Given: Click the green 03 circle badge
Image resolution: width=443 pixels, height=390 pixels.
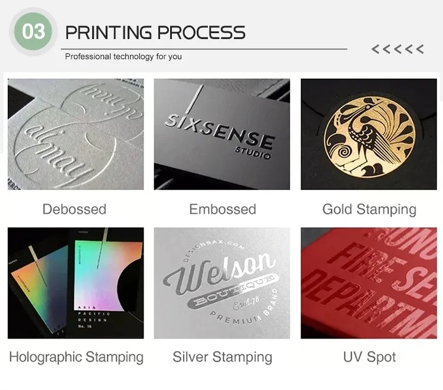Looking at the screenshot, I should [33, 31].
